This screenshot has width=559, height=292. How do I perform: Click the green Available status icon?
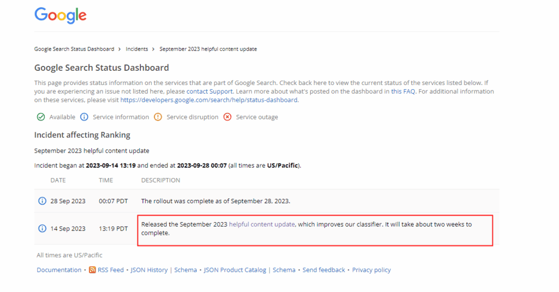point(41,117)
